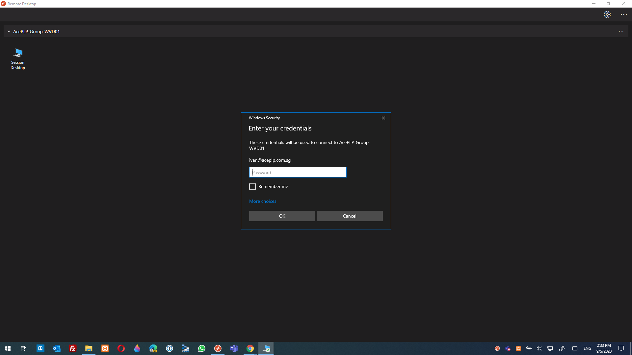This screenshot has width=632, height=355.
Task: Close the Windows Security dialog
Action: coord(383,118)
